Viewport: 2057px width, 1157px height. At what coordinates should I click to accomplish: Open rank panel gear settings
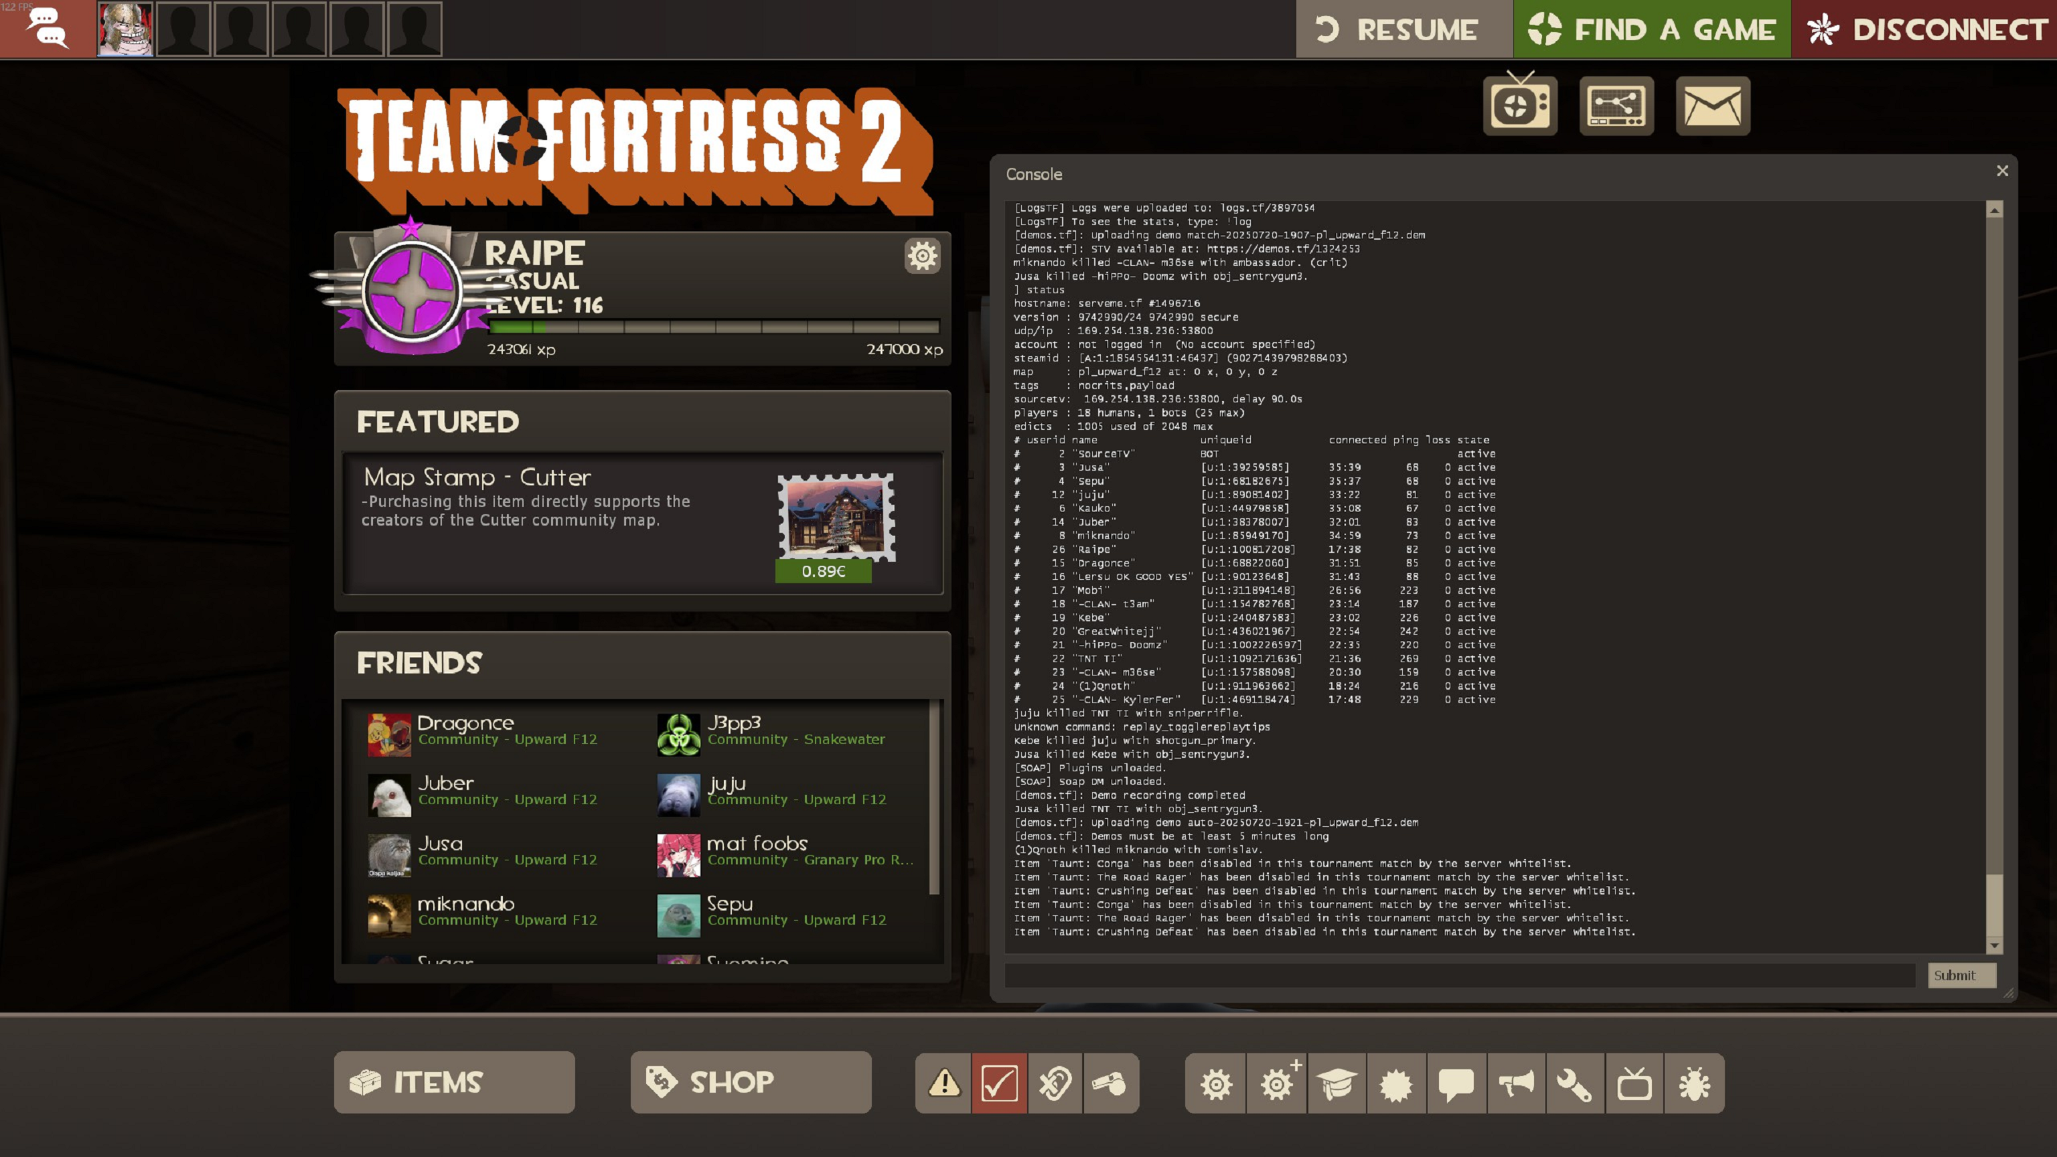click(922, 256)
